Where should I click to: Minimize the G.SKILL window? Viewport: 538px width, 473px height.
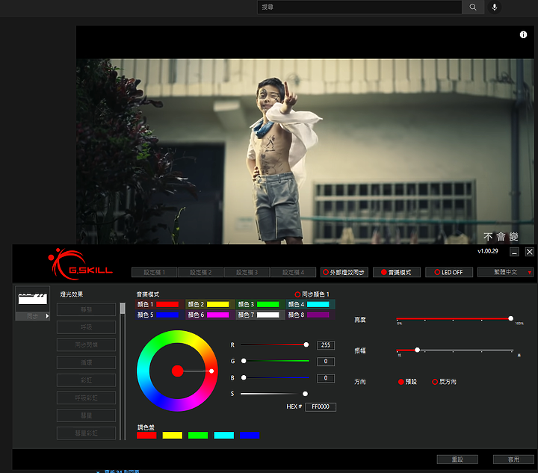pos(514,252)
